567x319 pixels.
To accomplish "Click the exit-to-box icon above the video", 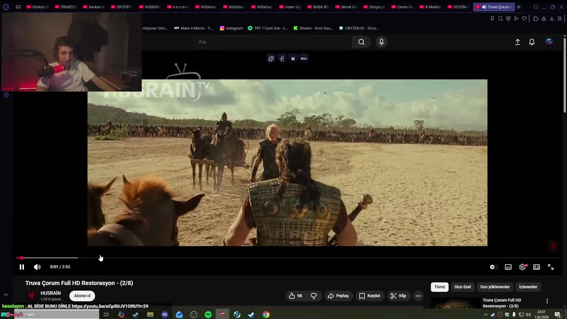I will coord(281,58).
